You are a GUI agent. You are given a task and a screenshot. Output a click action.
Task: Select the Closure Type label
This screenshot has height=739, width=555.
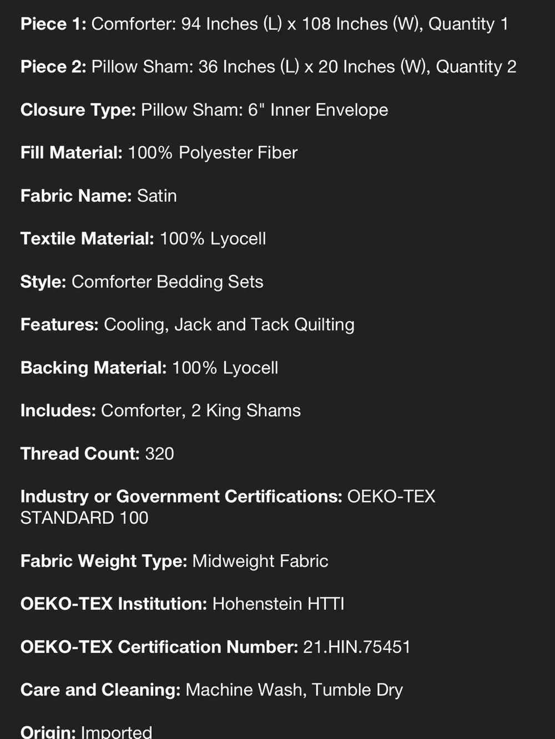click(x=78, y=110)
